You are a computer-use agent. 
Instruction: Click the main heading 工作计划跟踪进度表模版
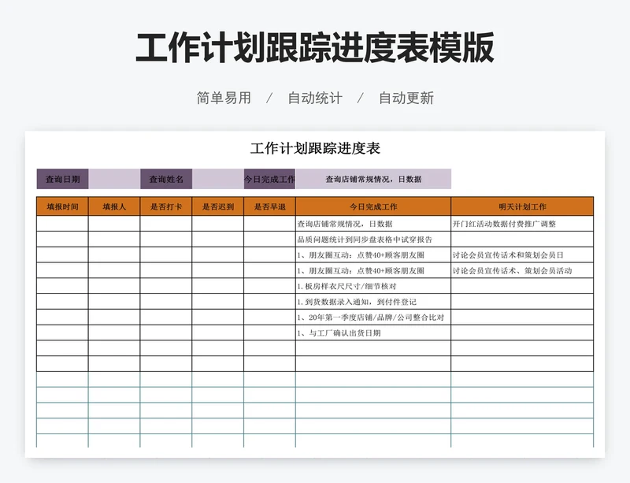coord(315,48)
